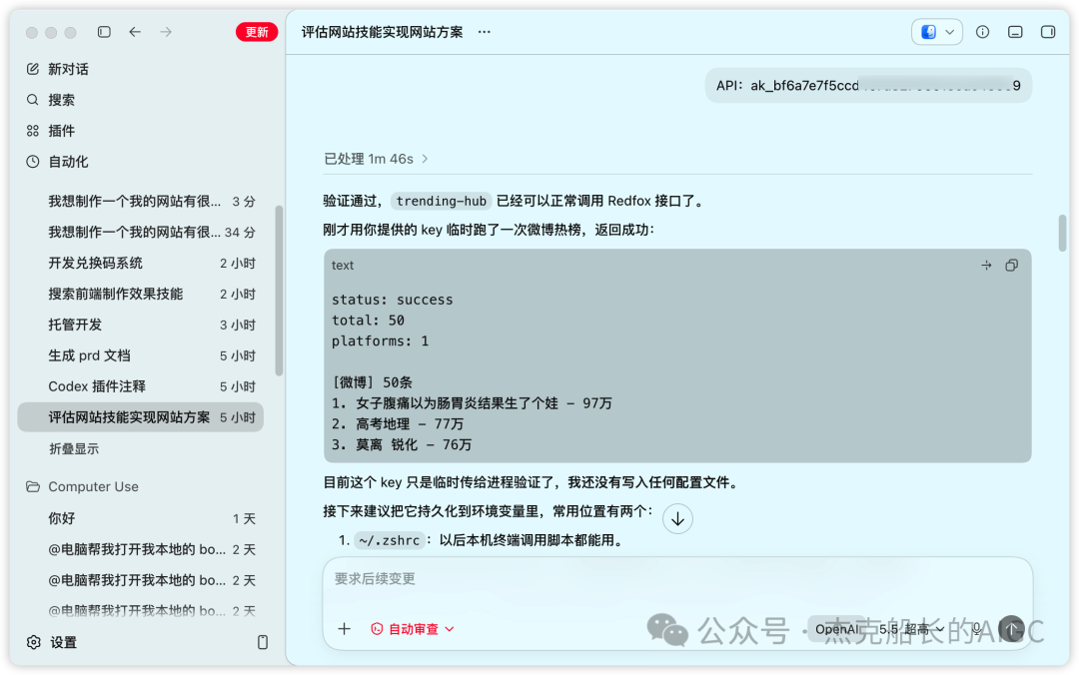This screenshot has height=675, width=1079.
Task: Open the 开发兑换码系统 conversation
Action: point(141,263)
